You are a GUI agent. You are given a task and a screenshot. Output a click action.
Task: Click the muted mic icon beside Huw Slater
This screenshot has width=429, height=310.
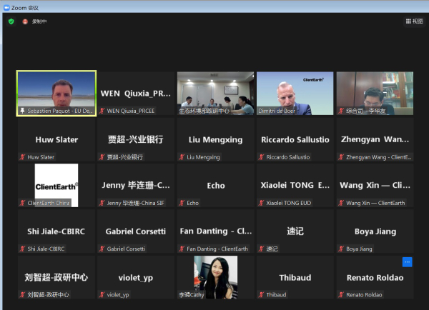[x=22, y=157]
